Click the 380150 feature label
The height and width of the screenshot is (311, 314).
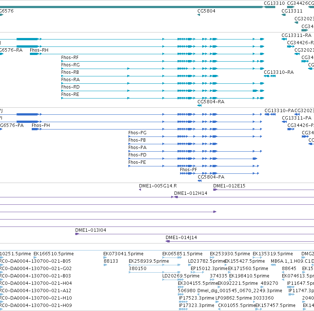click(138, 269)
